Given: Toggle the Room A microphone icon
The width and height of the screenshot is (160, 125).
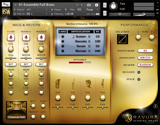Looking at the screenshot, I should coord(26,38).
